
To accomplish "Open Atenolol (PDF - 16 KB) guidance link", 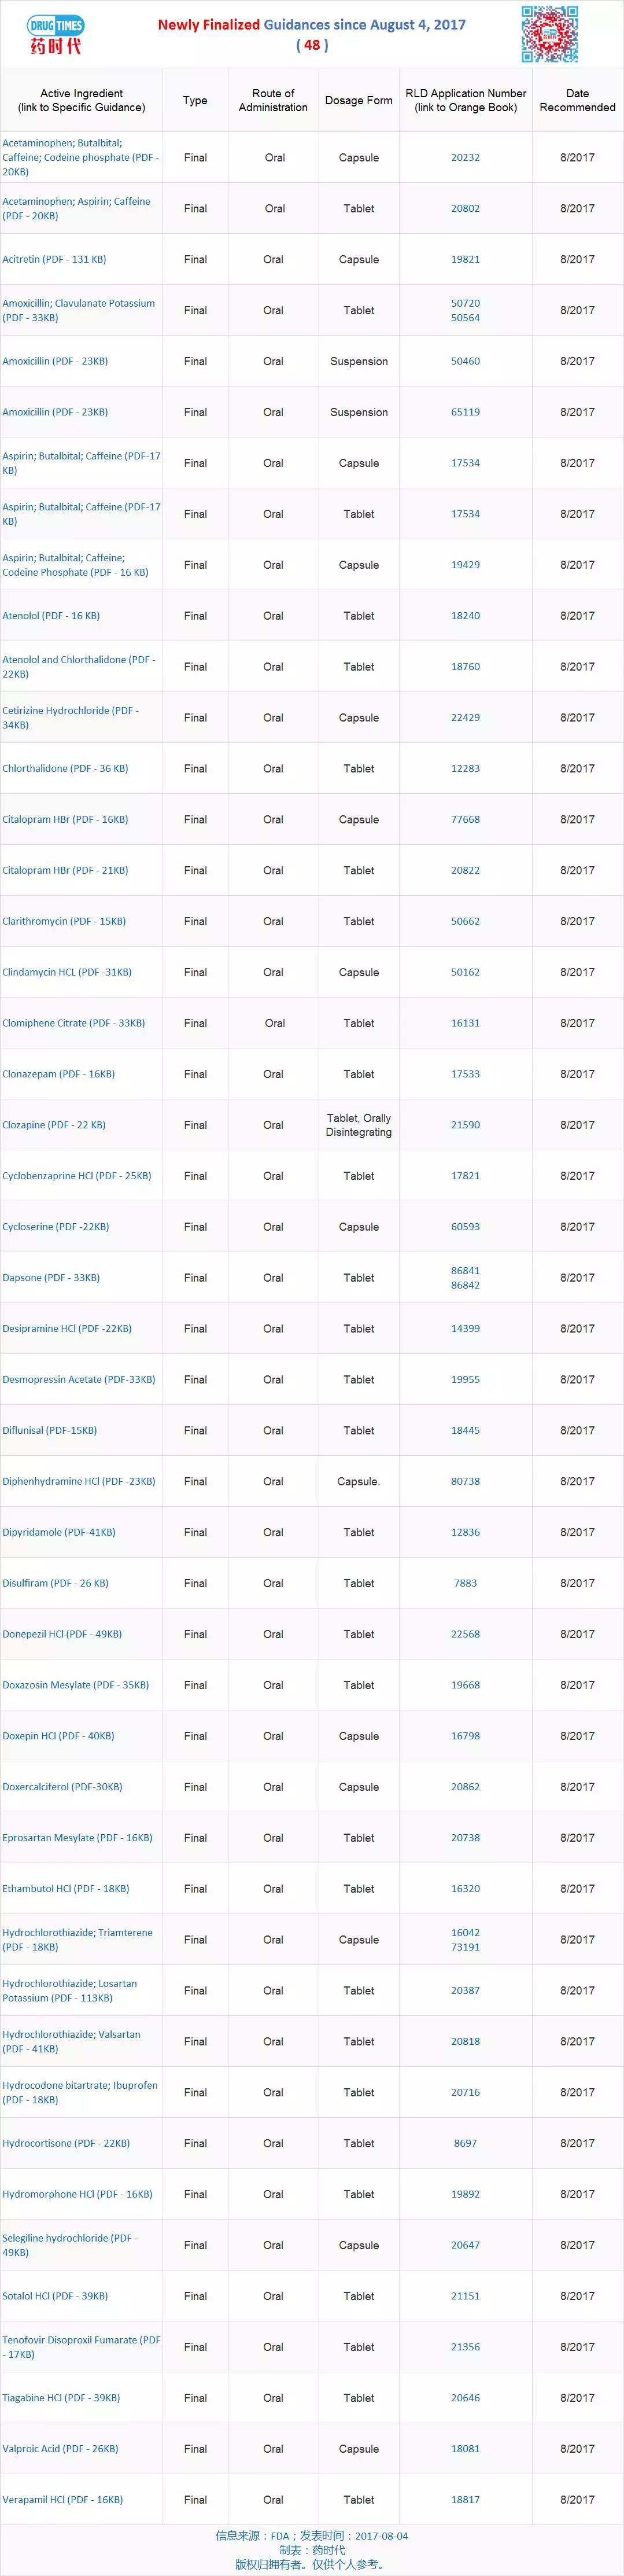I will [51, 616].
